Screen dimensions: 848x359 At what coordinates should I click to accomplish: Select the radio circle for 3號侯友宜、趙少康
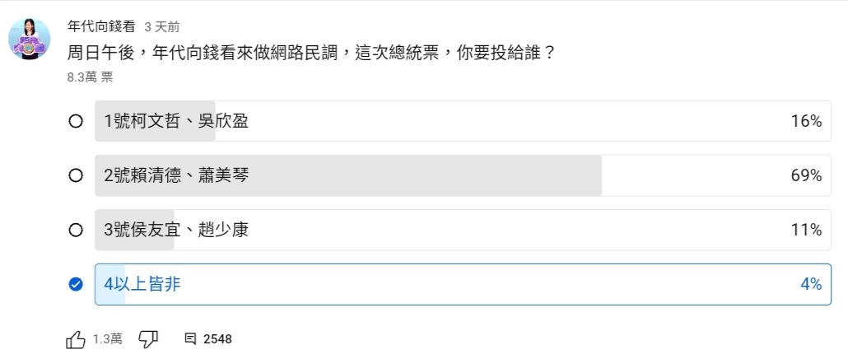click(x=76, y=230)
